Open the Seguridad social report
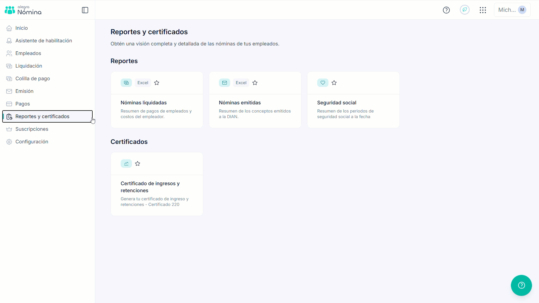 tap(353, 100)
